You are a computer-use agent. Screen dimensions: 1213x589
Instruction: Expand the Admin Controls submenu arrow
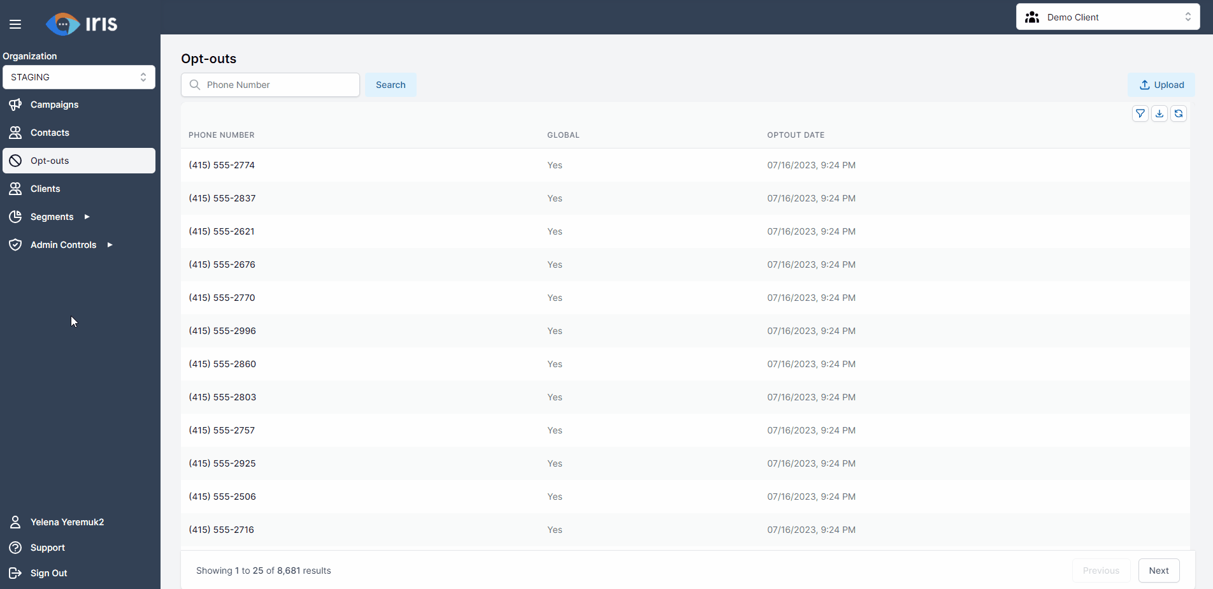[110, 245]
